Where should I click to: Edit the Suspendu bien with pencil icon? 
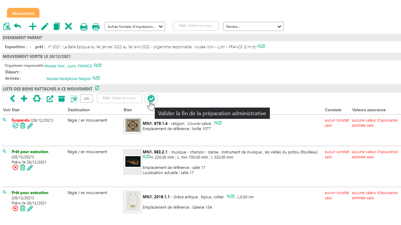[30, 126]
